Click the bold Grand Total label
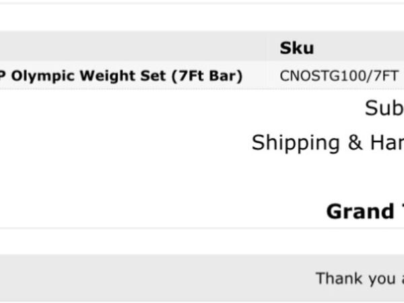Screen dimensions: 404x303 pyautogui.click(x=365, y=211)
